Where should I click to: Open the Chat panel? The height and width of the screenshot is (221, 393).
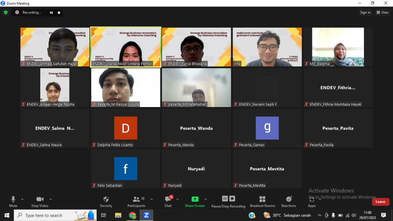(x=168, y=201)
